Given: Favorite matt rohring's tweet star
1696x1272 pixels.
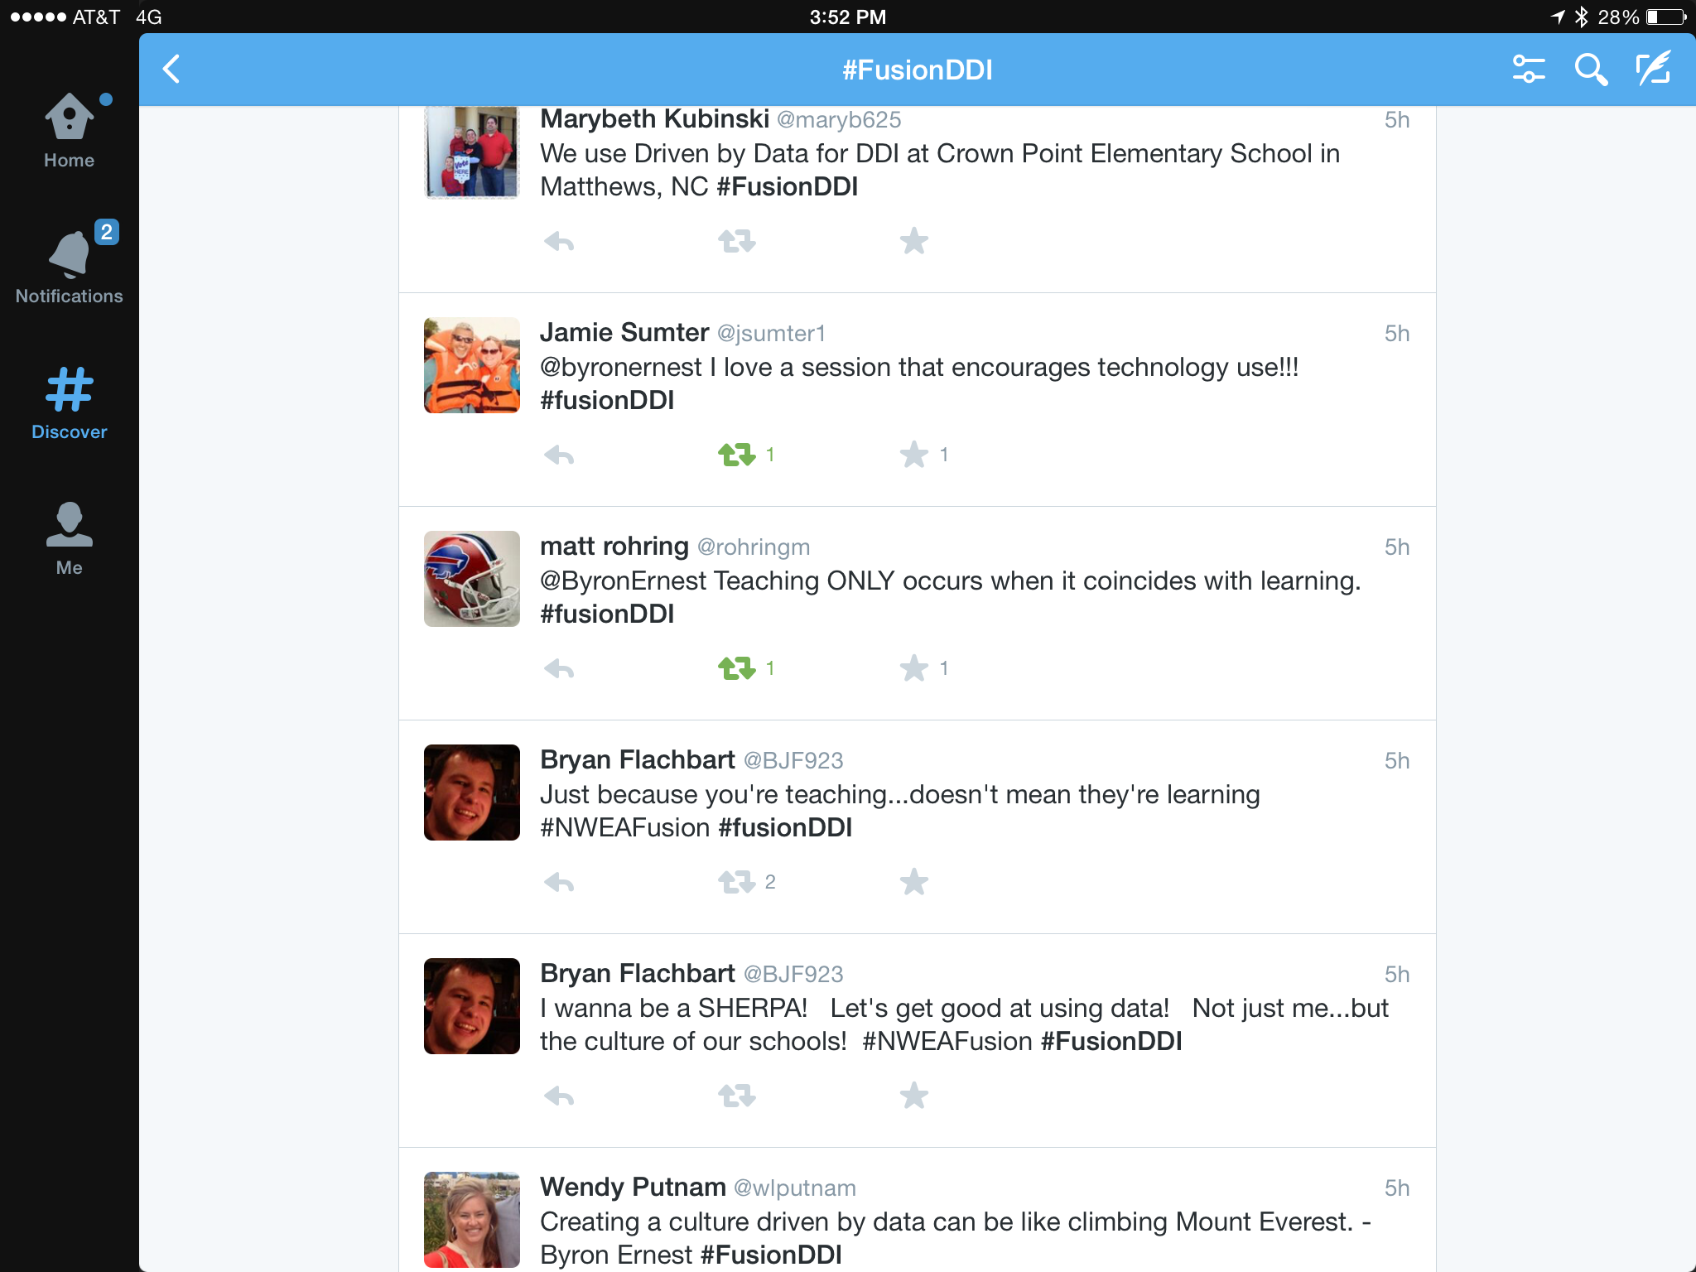Looking at the screenshot, I should [x=914, y=668].
